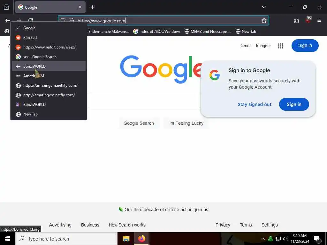Select reddit.com URL history entry
The image size is (327, 245).
(49, 47)
